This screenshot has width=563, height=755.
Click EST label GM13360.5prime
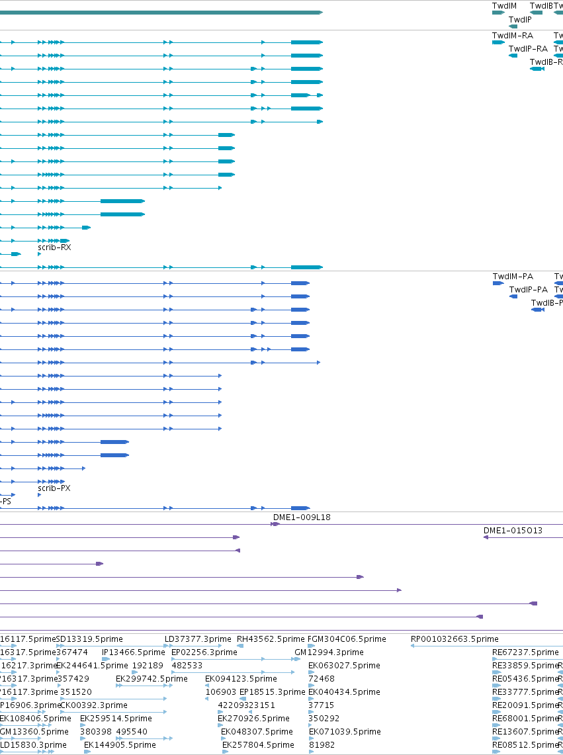(x=34, y=731)
